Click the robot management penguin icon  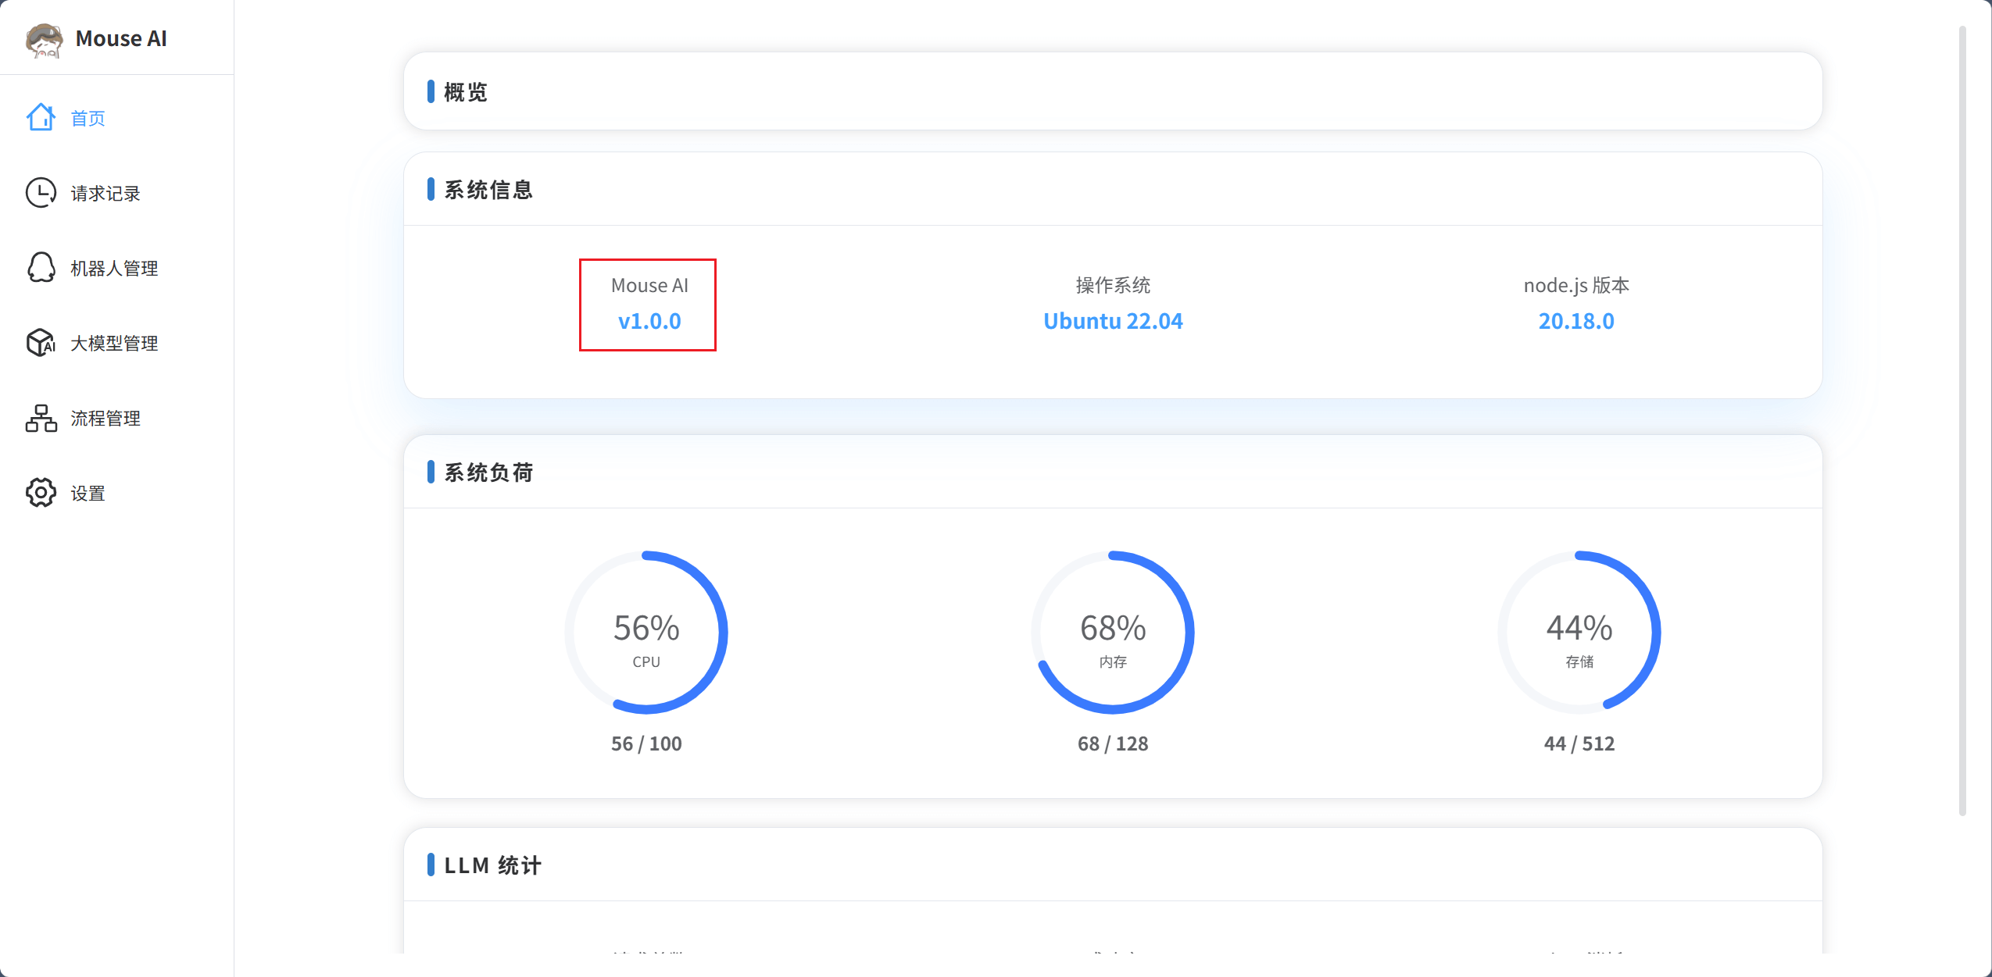coord(41,268)
